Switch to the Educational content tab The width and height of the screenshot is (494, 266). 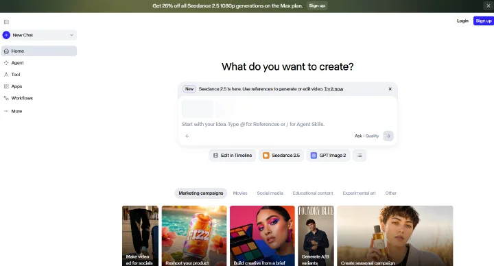313,193
